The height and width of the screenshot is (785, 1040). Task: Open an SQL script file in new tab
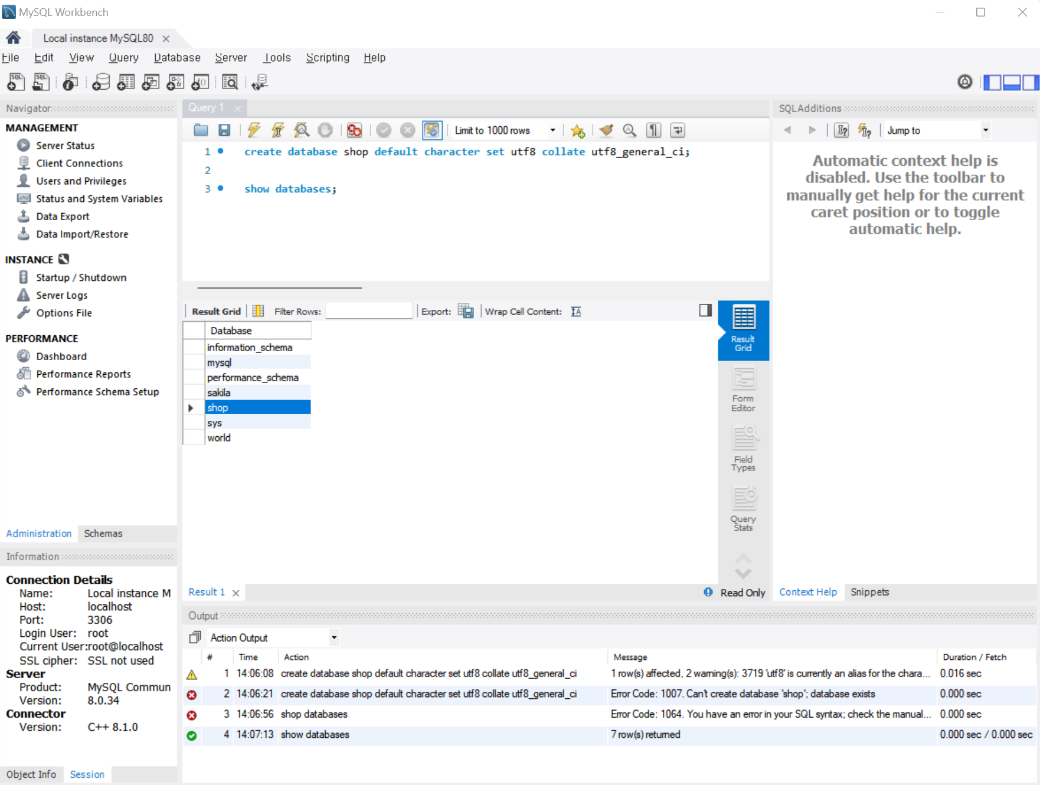[41, 82]
